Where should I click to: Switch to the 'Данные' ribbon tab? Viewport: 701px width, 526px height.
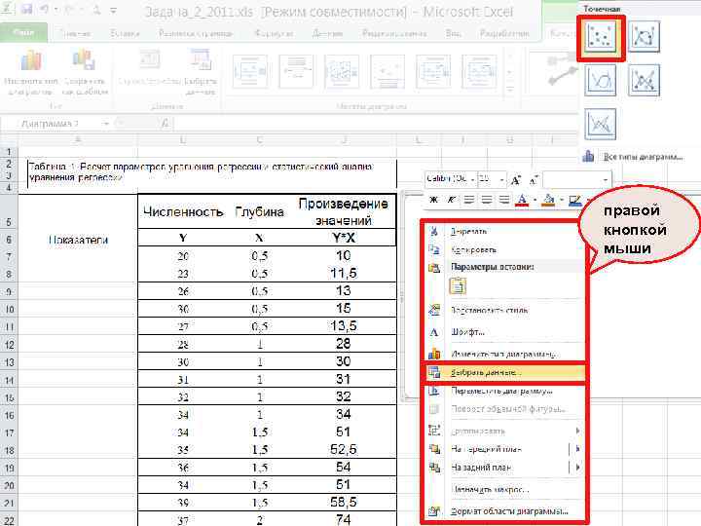[327, 33]
